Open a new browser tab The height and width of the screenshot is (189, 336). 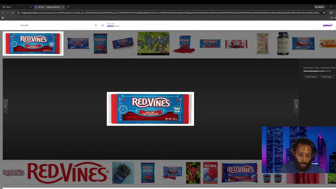click(68, 7)
